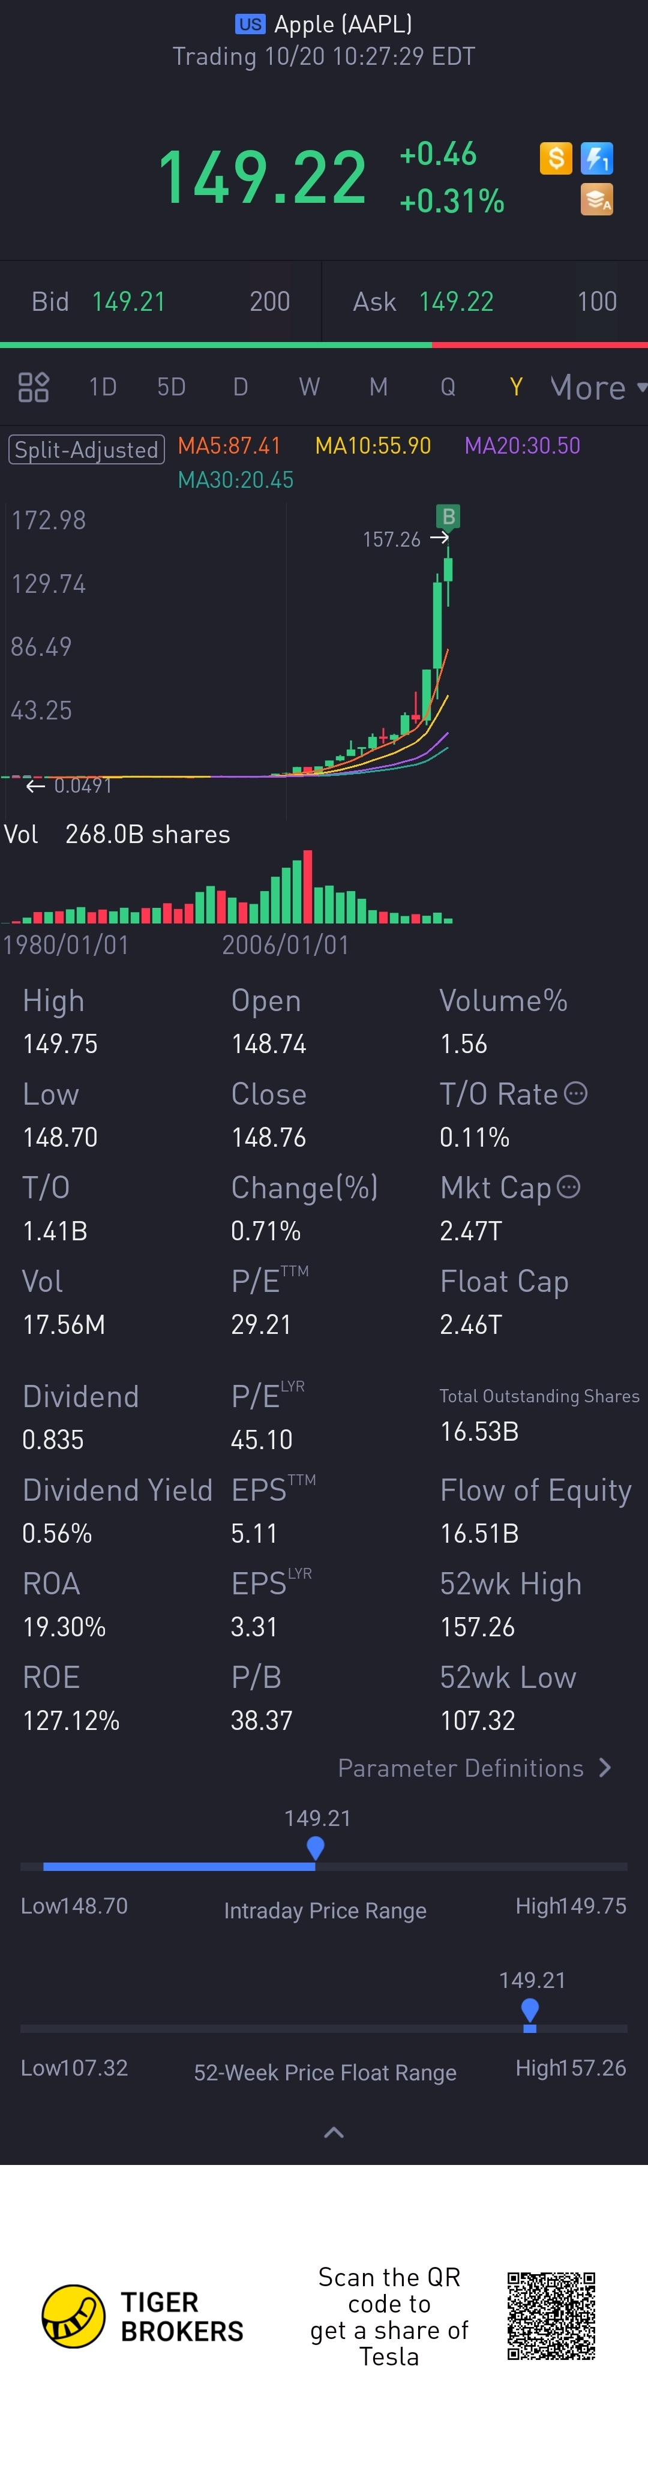The height and width of the screenshot is (2468, 648).
Task: Open Parameter Definitions link
Action: (x=461, y=1768)
